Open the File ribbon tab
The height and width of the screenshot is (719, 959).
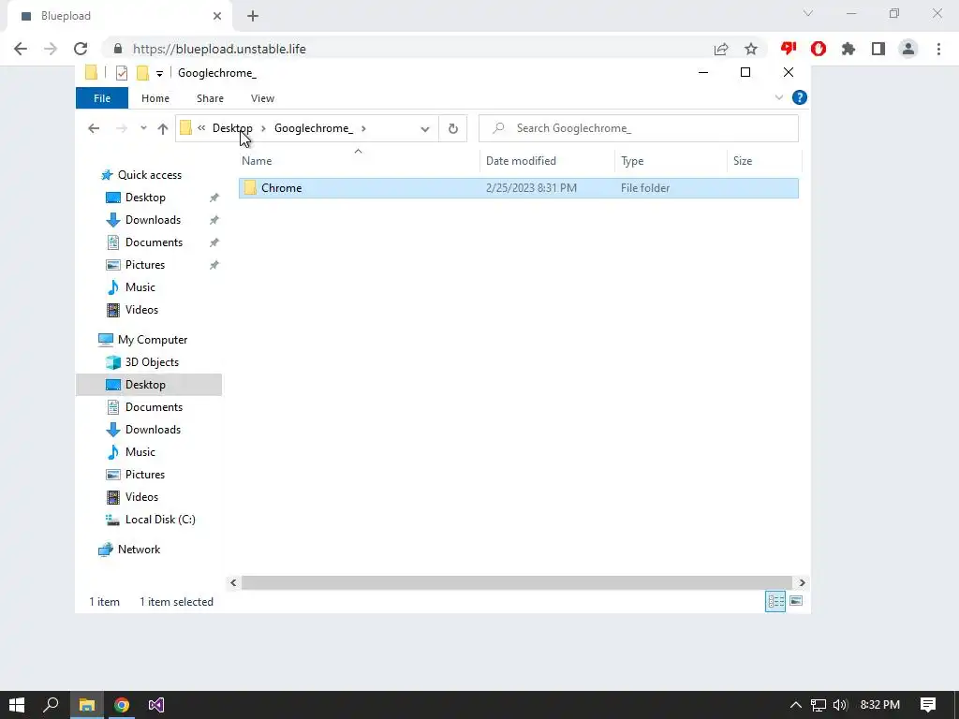(102, 97)
